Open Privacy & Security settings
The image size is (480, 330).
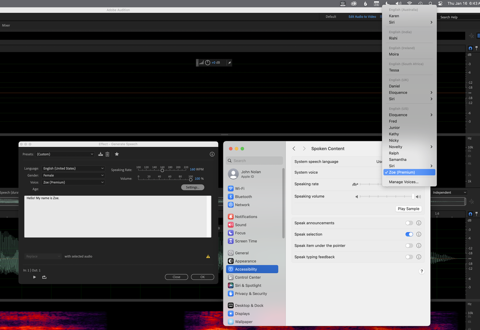point(252,293)
